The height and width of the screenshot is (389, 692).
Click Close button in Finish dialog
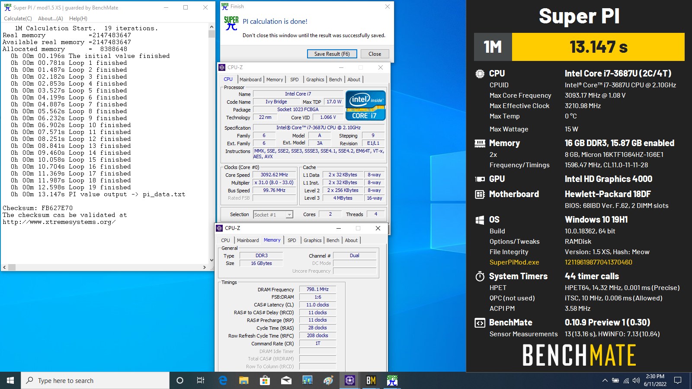tap(375, 54)
